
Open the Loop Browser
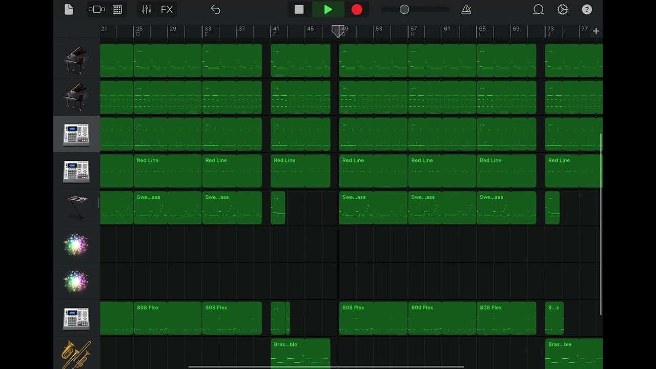point(538,10)
